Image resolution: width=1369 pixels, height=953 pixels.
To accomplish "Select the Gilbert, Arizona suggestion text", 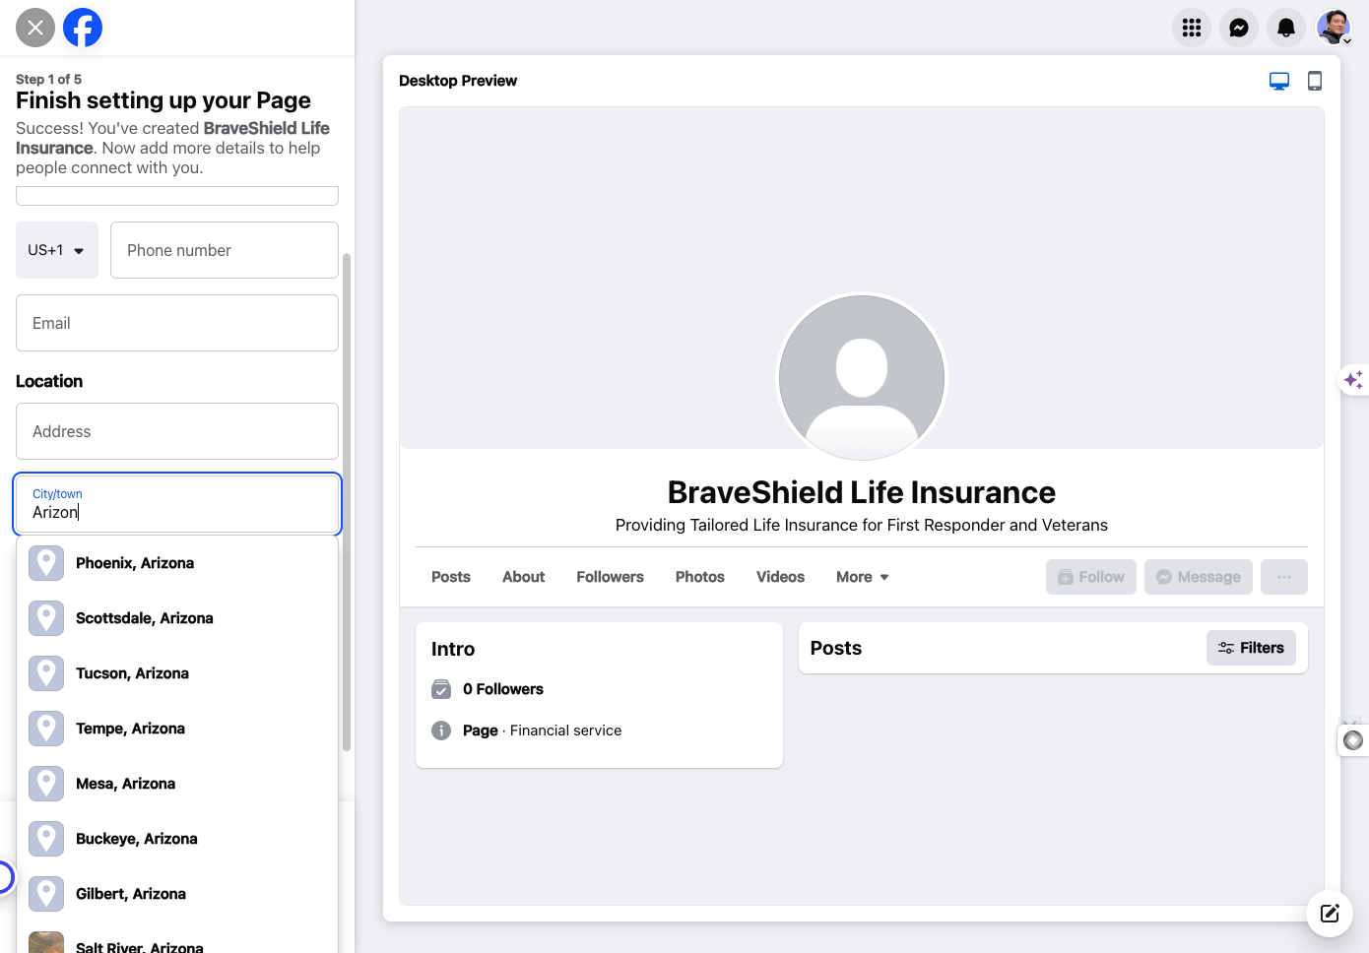I will 131,894.
